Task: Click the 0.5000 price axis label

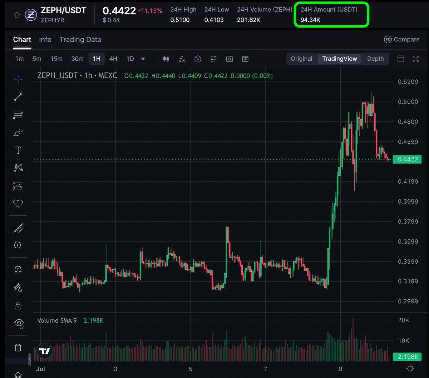Action: click(x=408, y=102)
